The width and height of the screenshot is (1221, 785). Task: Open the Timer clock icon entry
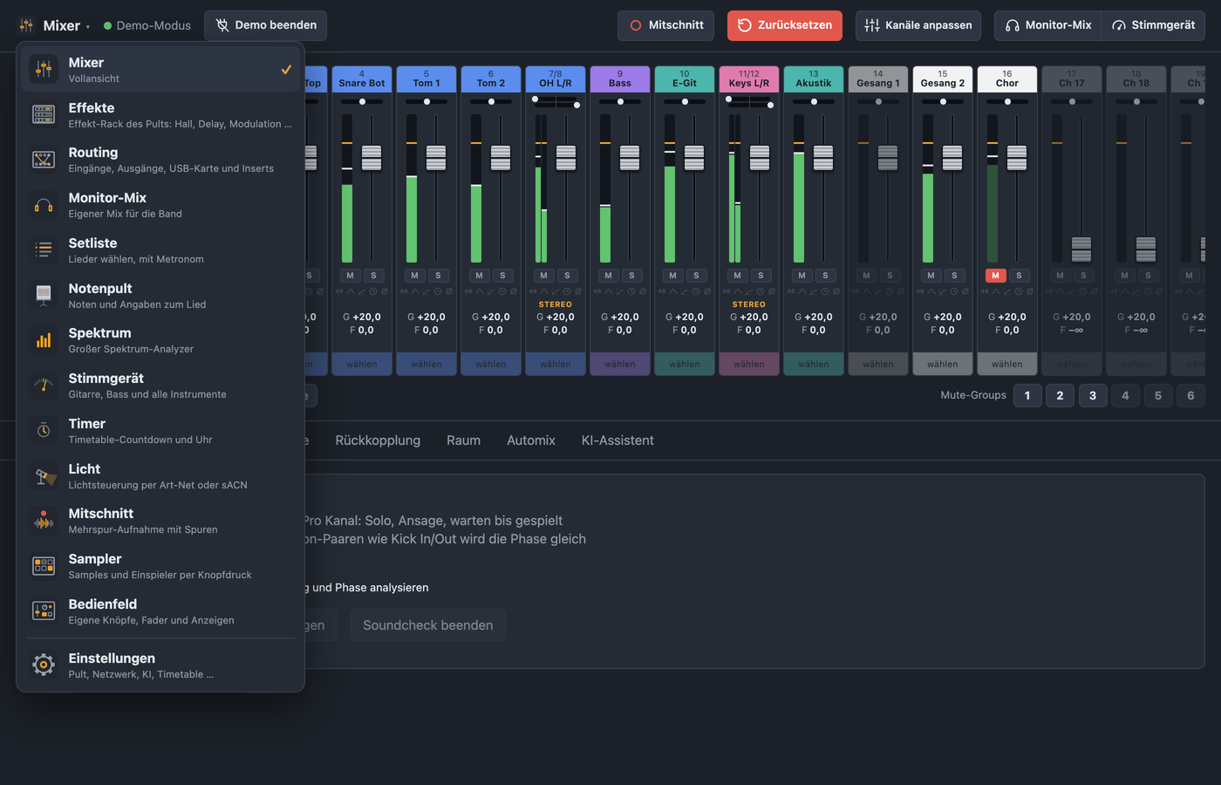click(44, 430)
